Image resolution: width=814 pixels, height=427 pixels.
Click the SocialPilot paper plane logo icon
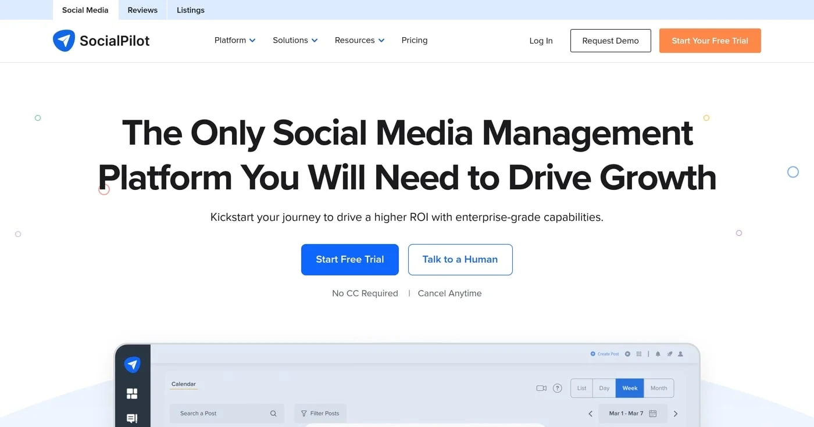tap(64, 41)
